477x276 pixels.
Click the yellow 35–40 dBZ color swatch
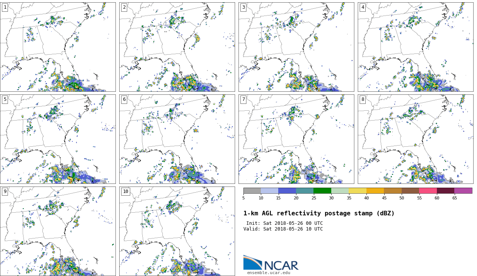[x=357, y=191]
